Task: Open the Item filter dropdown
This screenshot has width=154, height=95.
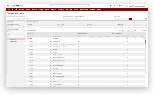Action: [x=16, y=36]
